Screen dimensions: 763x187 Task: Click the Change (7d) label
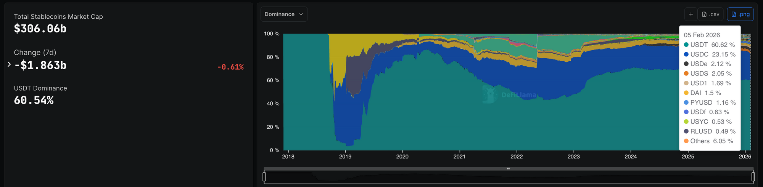(x=35, y=53)
